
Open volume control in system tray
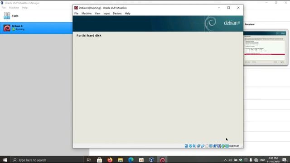coord(230,160)
